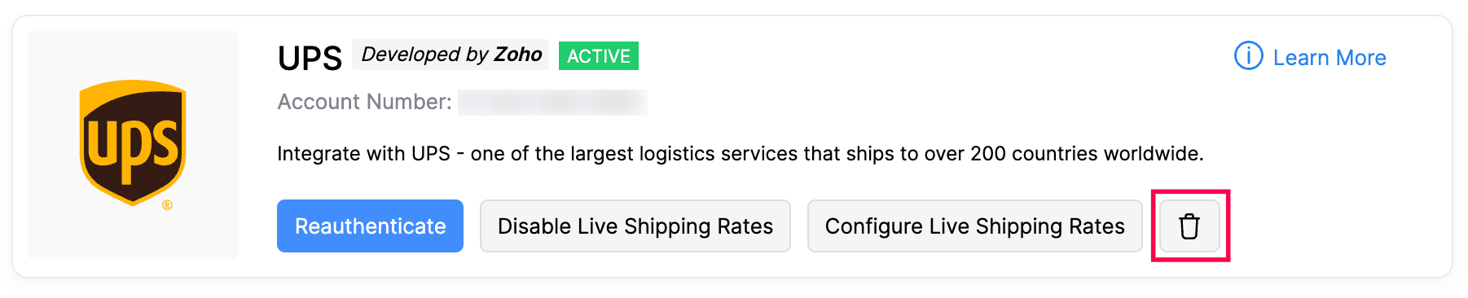Screen dimensions: 1468x298
Task: Click the Reauthenticate button
Action: tap(370, 226)
